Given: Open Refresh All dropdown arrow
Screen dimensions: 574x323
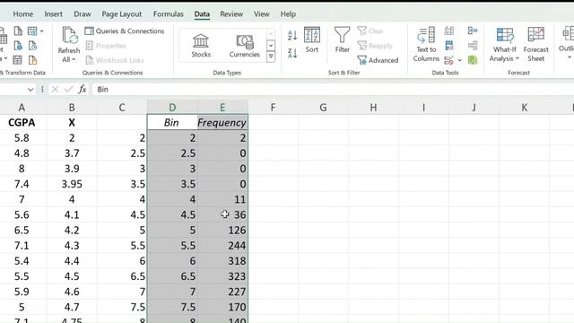Looking at the screenshot, I should 74,59.
